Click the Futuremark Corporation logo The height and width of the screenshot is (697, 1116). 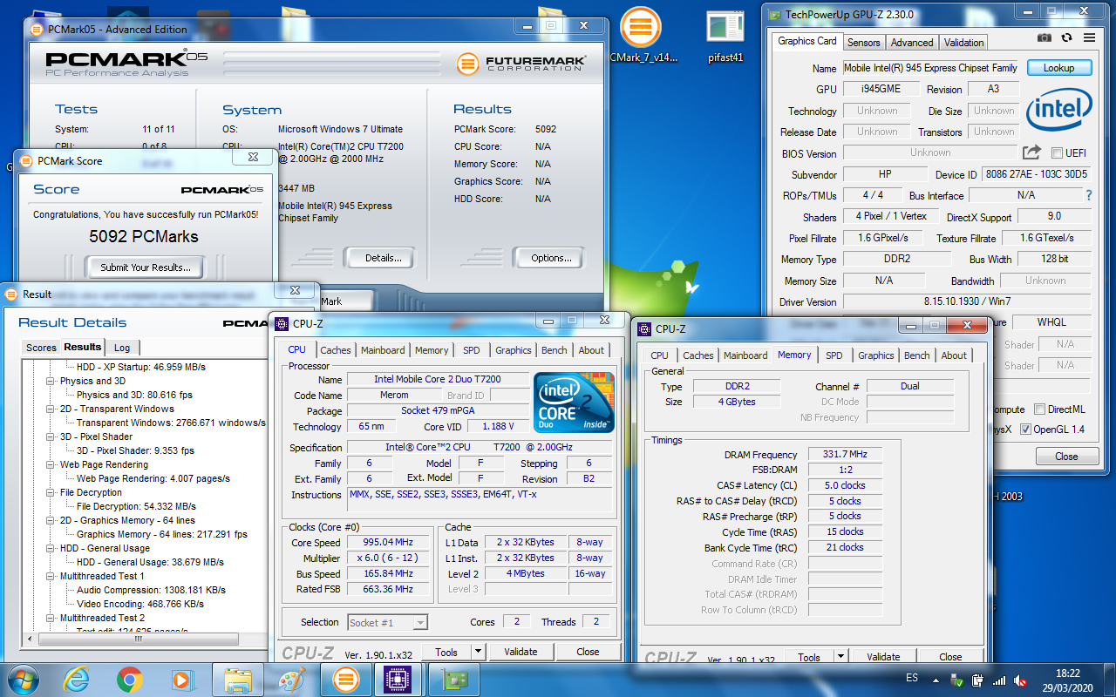pyautogui.click(x=521, y=63)
